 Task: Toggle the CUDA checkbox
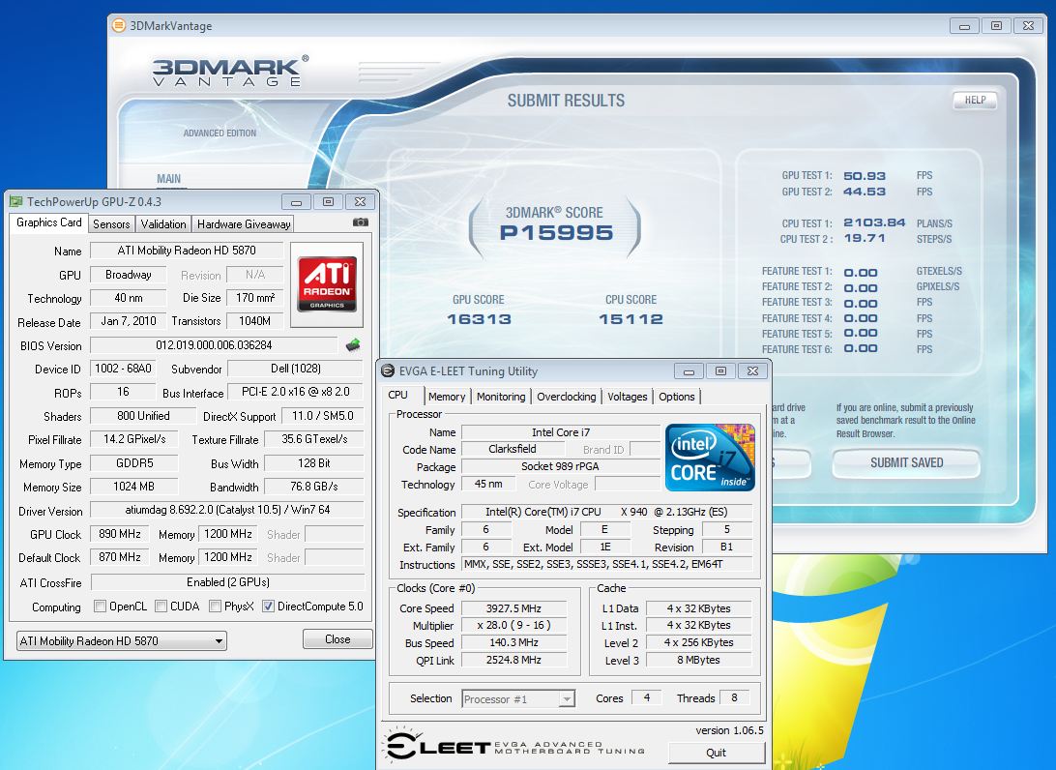[x=161, y=607]
